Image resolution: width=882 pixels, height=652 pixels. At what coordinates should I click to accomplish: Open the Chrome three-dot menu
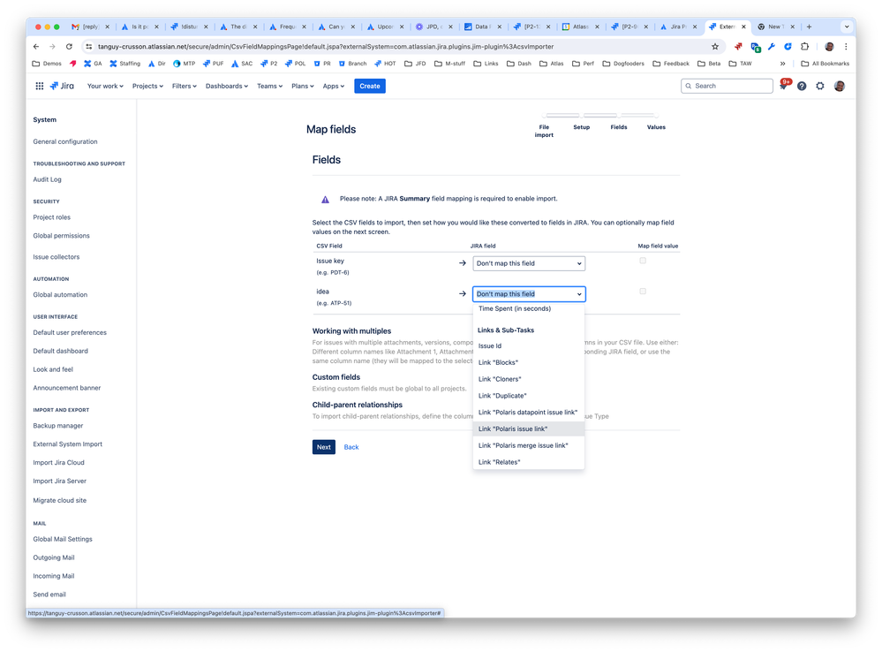[x=846, y=47]
